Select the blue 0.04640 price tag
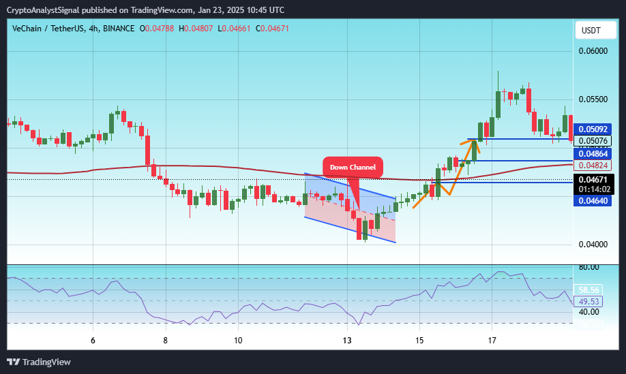 coord(593,200)
